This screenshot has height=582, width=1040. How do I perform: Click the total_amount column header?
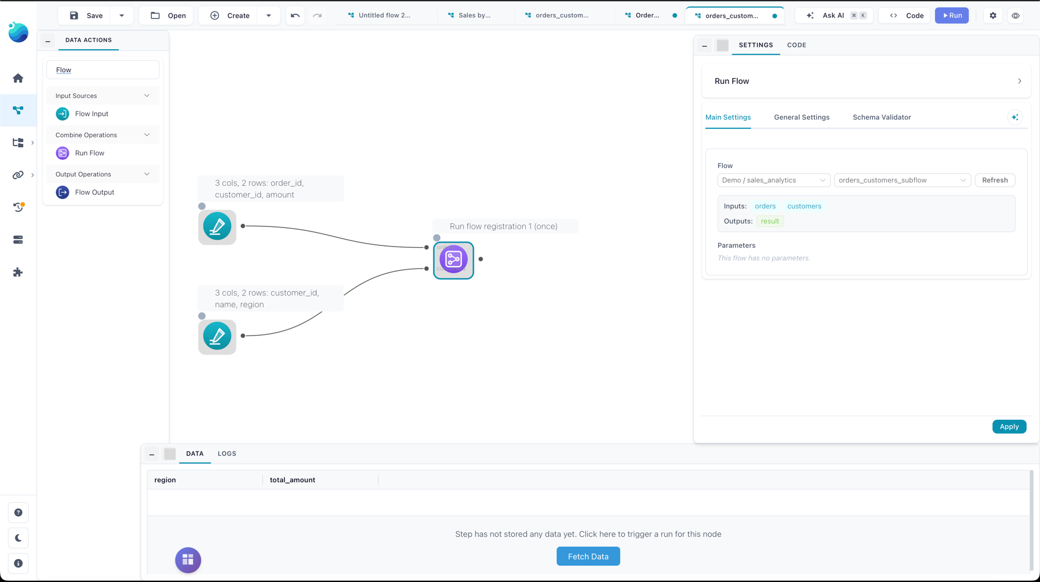click(320, 480)
